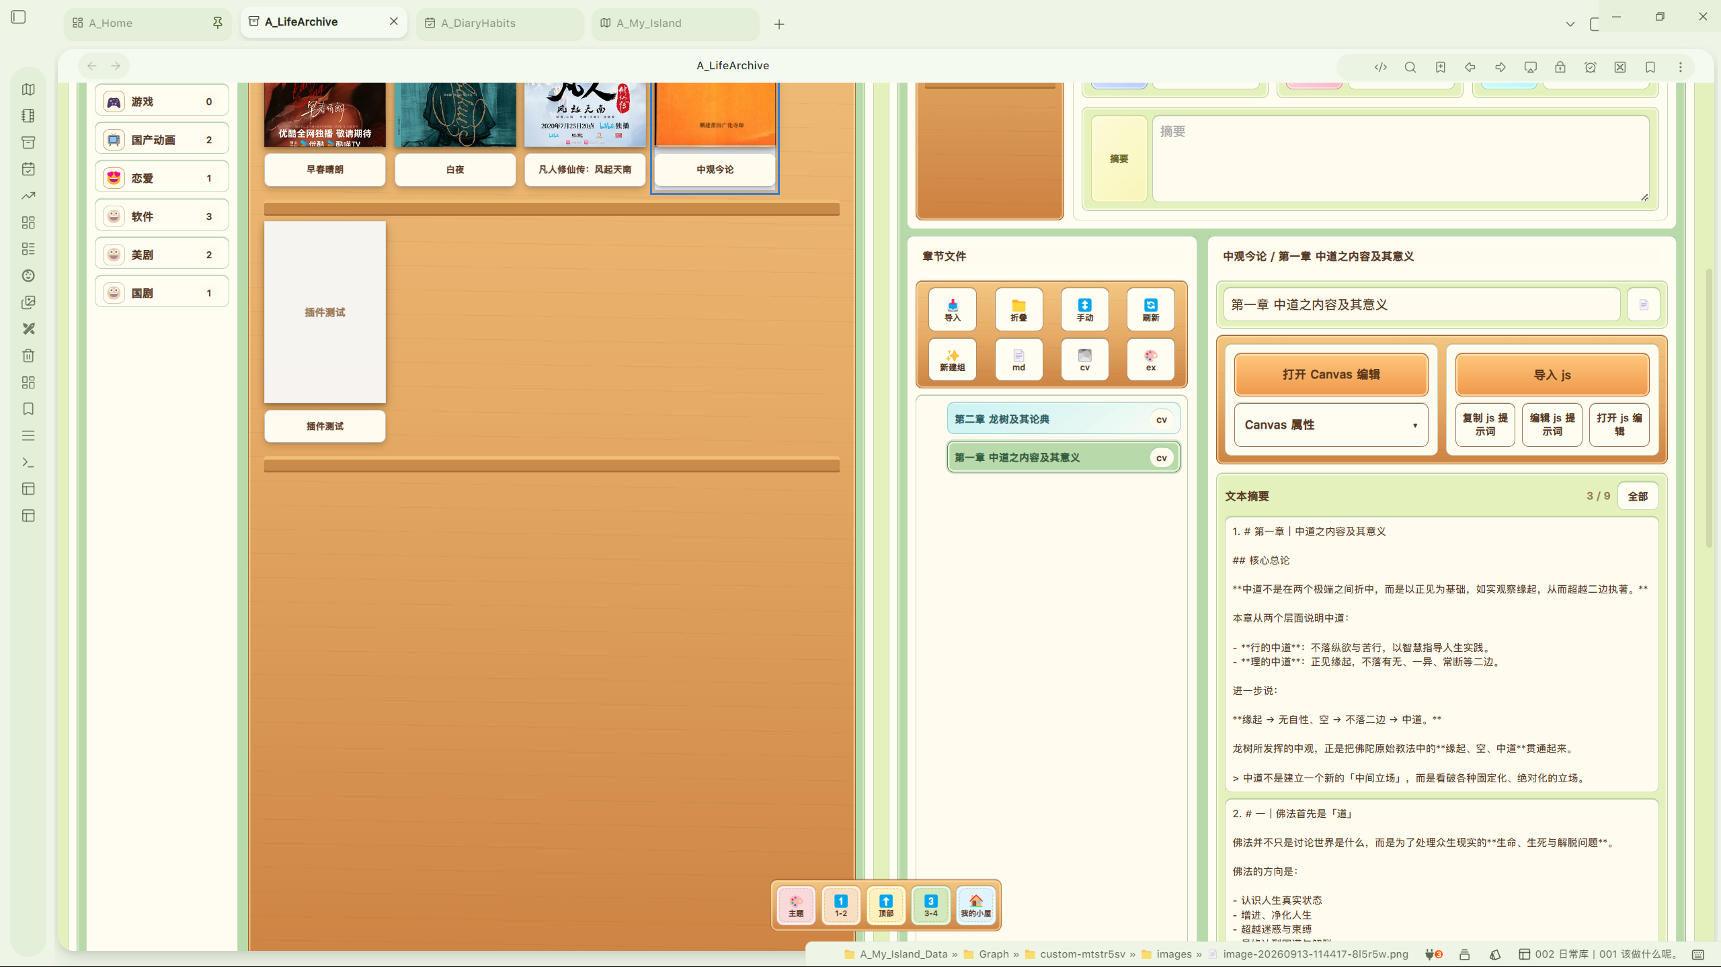The image size is (1721, 967).
Task: Click the 打开 Canvas 编辑 button
Action: point(1331,374)
